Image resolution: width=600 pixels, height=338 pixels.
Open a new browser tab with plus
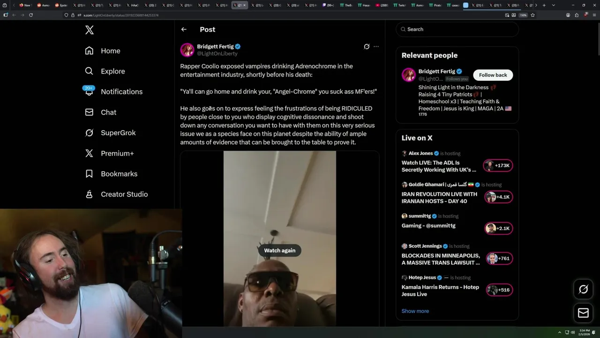[544, 5]
